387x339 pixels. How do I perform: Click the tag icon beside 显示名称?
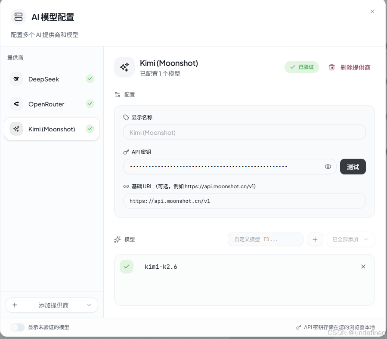126,117
